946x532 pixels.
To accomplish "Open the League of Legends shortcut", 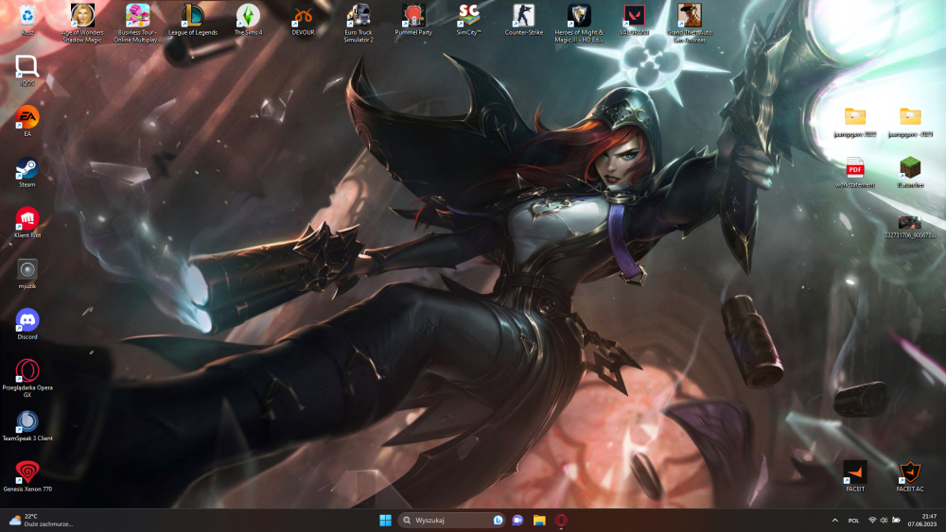I will click(x=192, y=20).
